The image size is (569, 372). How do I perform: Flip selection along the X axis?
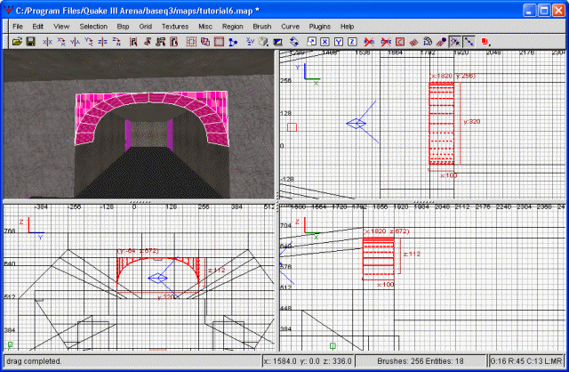coord(47,42)
